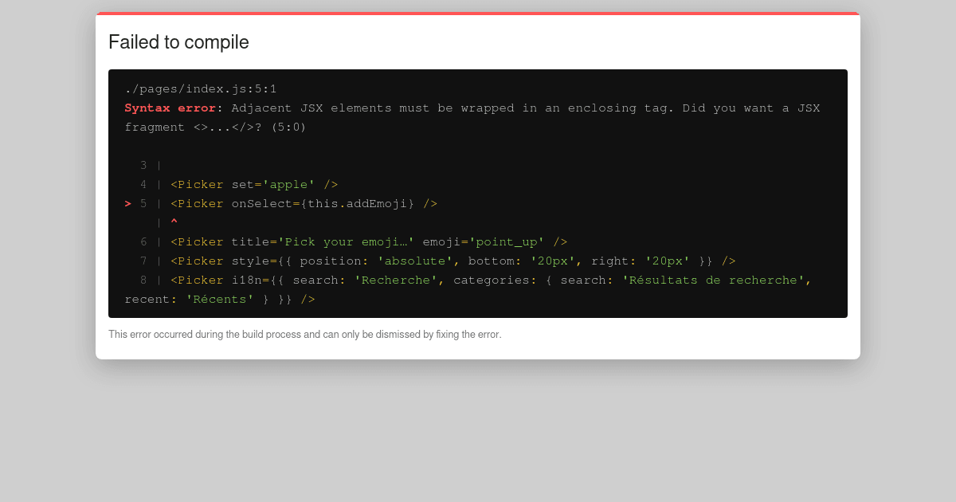Click this.addEmoji in the onSelect prop
Image resolution: width=956 pixels, height=502 pixels.
click(357, 204)
